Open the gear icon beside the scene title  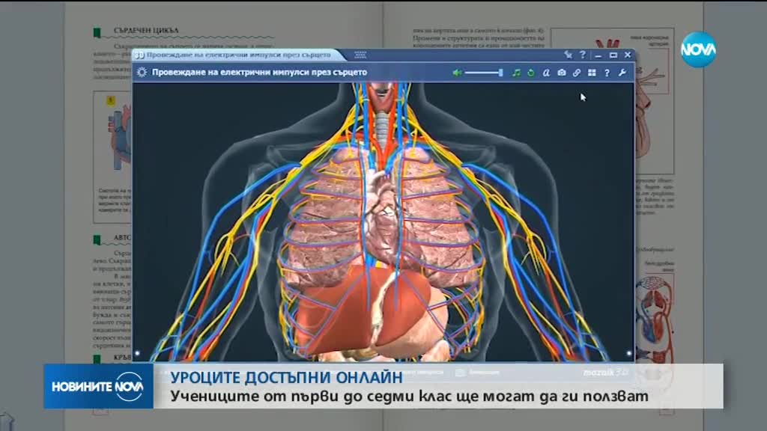pos(142,73)
